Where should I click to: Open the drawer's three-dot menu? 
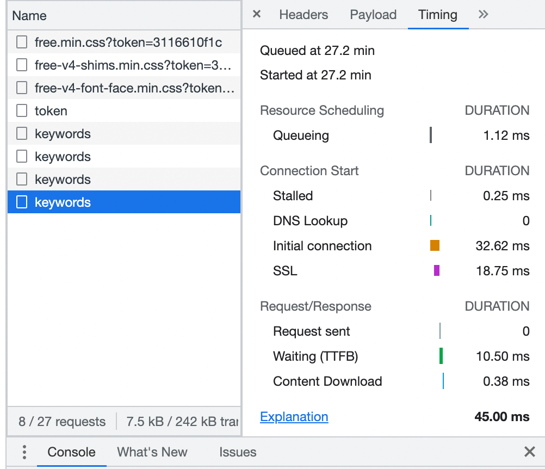[x=24, y=452]
